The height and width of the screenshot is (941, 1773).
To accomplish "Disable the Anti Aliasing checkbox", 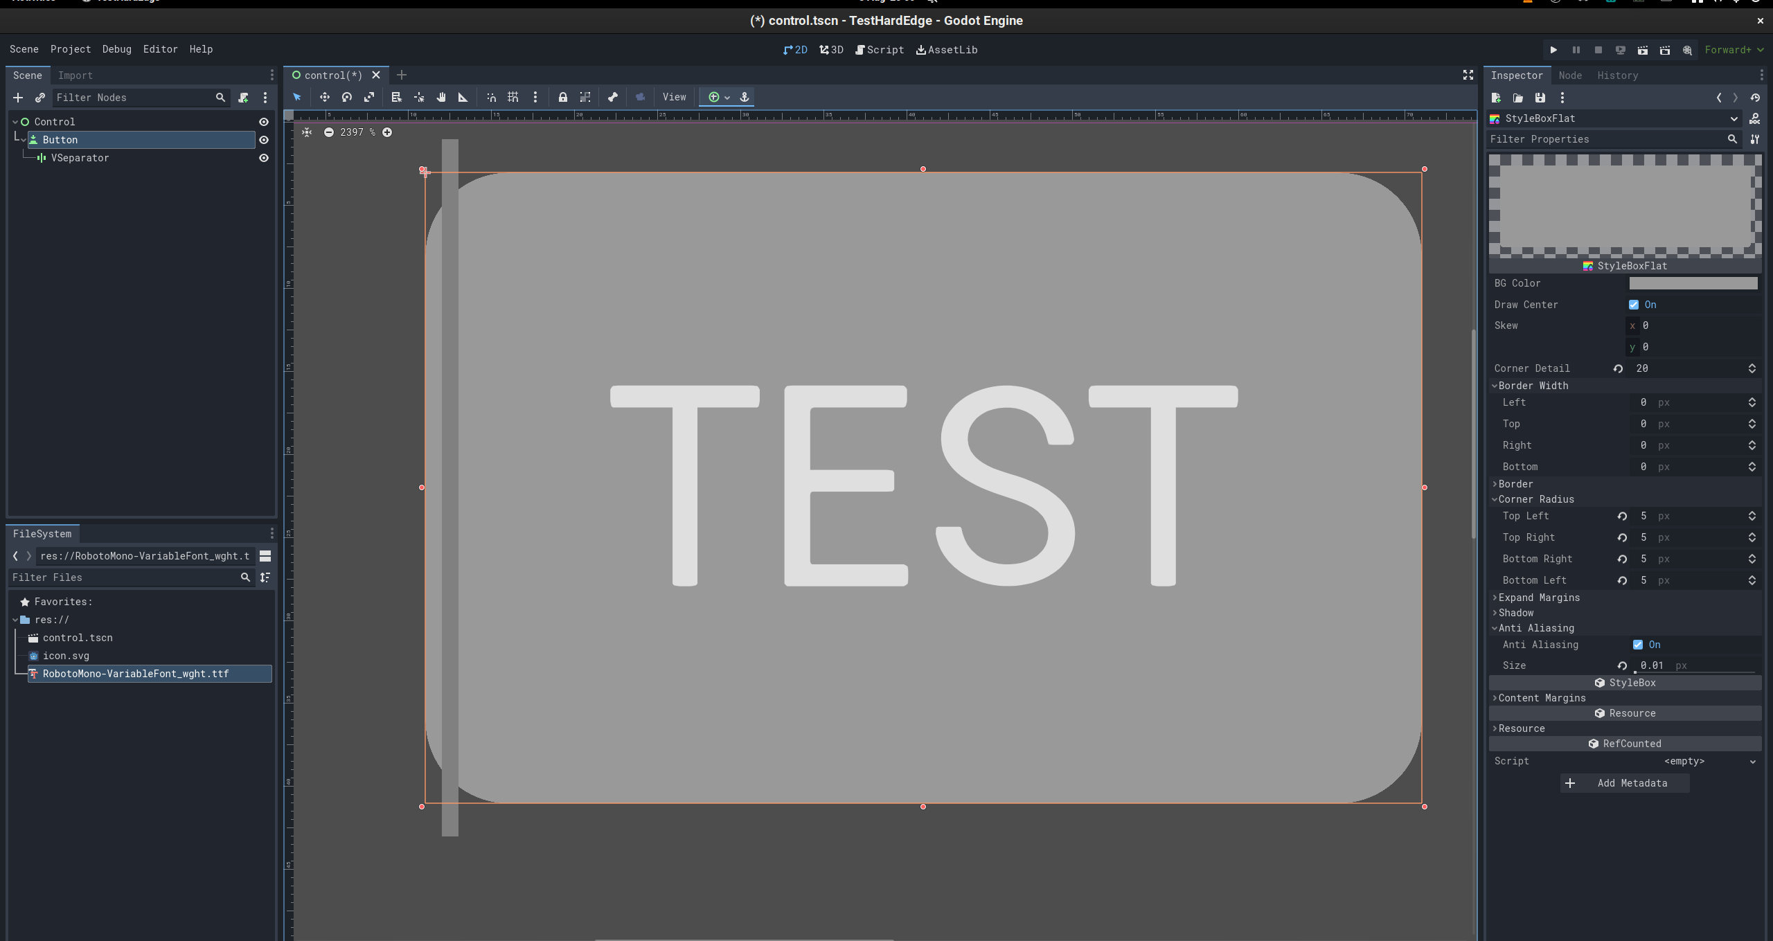I will (1638, 645).
